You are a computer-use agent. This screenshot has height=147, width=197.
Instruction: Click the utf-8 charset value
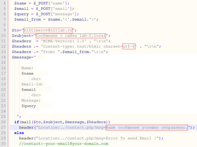(129, 46)
